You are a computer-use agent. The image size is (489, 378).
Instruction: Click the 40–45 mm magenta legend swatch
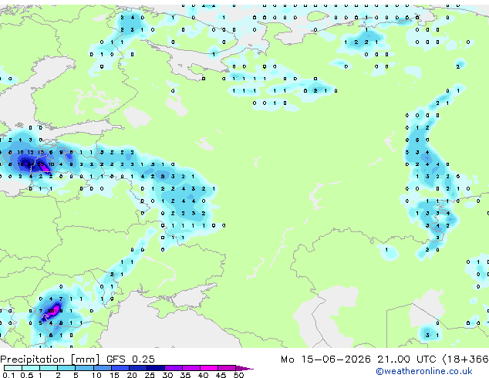(209, 368)
